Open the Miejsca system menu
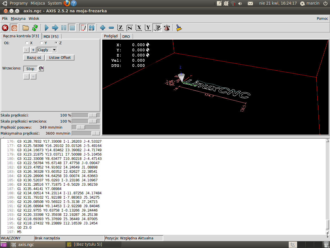330x248 pixels. point(38,3)
